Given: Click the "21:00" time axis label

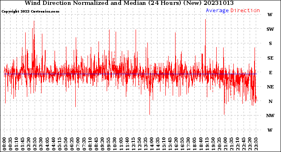Looking at the screenshot, I should point(225,144).
